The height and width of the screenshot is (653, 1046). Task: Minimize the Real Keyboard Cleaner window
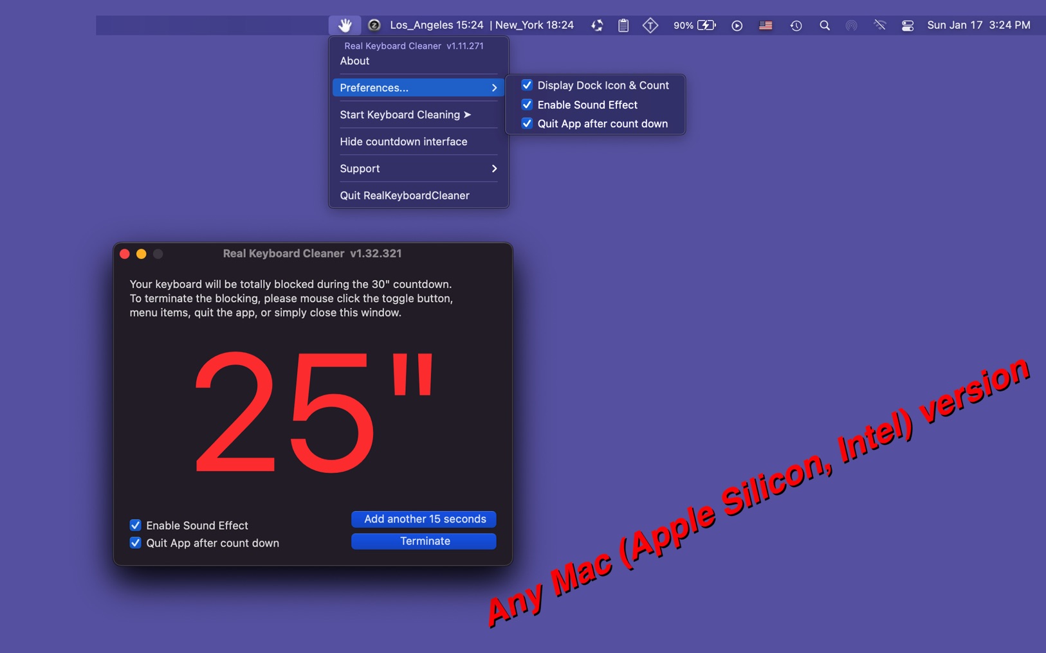[142, 254]
